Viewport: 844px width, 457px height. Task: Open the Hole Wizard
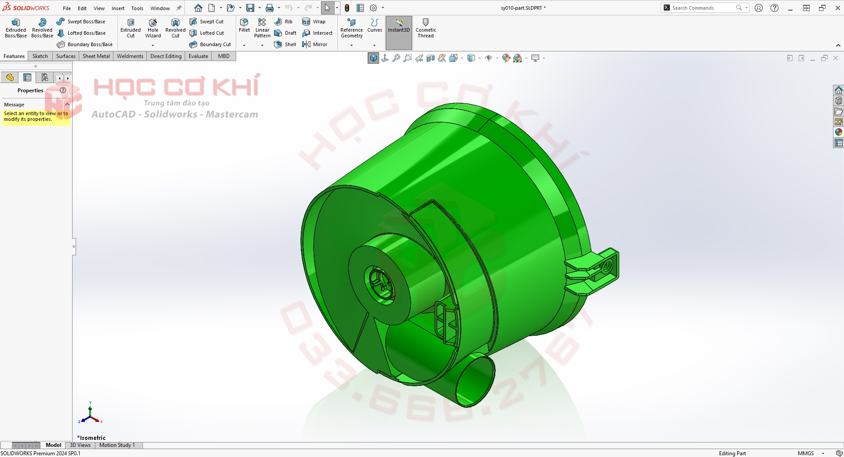[153, 28]
